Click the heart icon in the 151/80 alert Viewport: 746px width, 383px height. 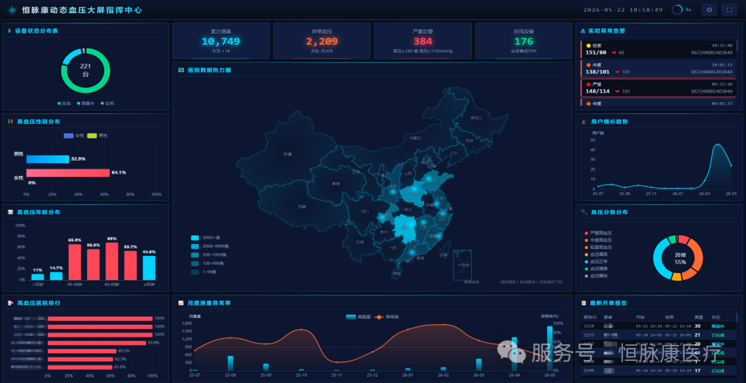(613, 53)
